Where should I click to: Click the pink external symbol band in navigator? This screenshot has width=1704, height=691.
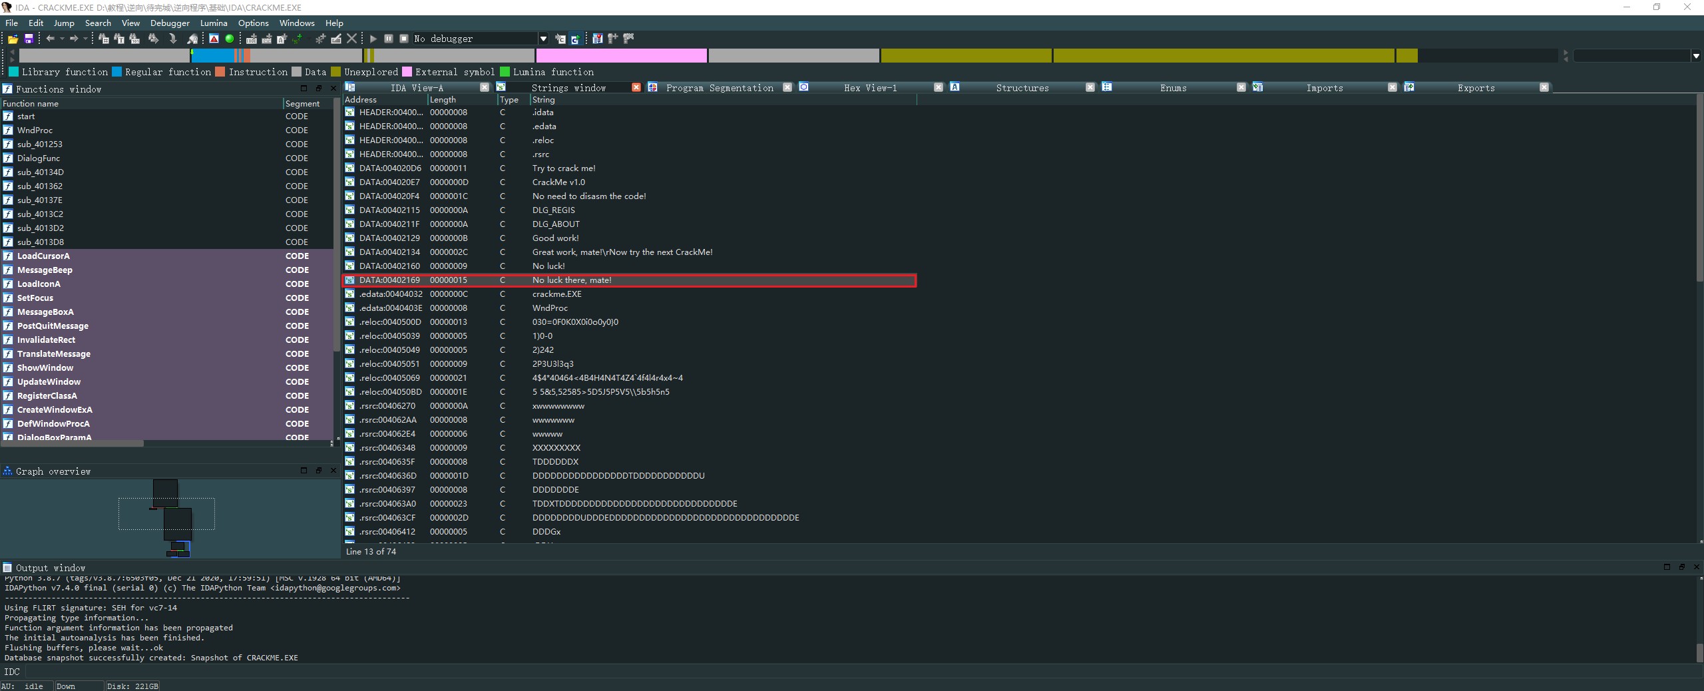[621, 56]
